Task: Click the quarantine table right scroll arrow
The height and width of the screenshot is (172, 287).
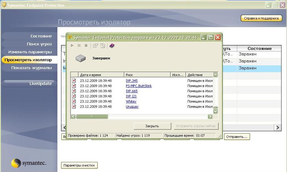Action: (x=278, y=128)
